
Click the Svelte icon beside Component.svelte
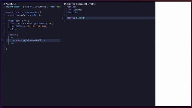(x=65, y=4)
